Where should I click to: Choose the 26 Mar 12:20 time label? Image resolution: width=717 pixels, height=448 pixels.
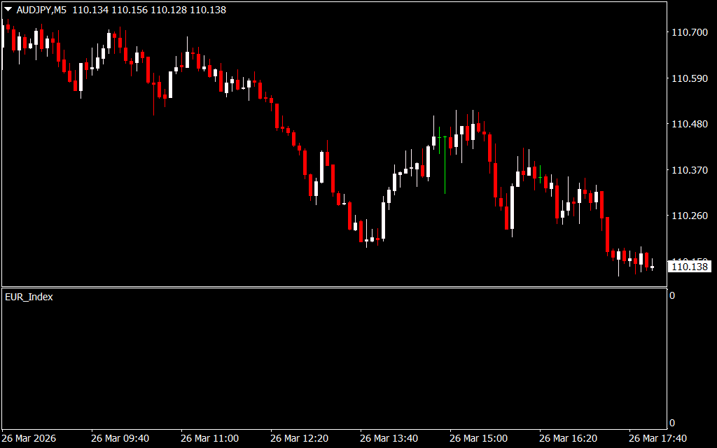pyautogui.click(x=299, y=438)
